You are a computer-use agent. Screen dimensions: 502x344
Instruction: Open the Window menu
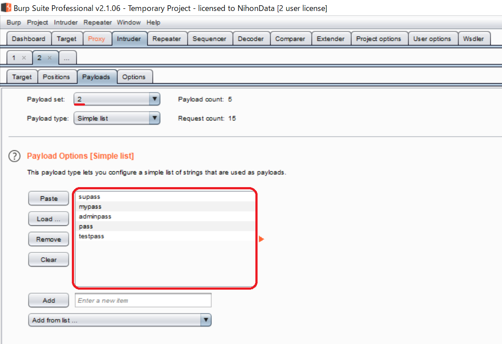129,22
